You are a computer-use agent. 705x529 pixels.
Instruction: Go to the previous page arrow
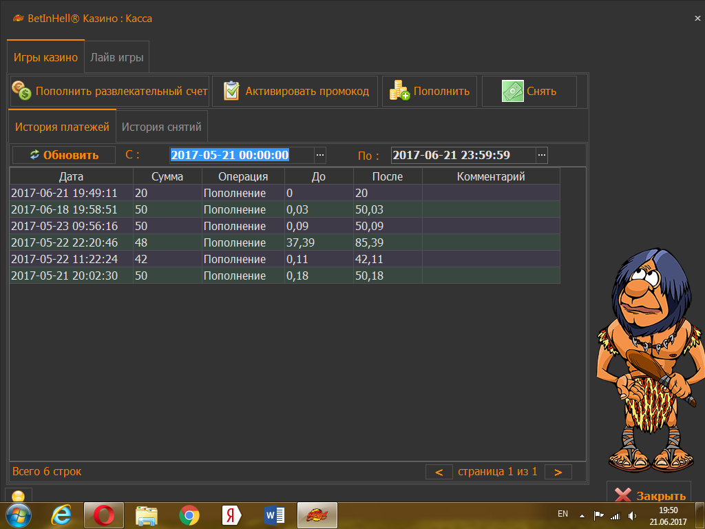[x=439, y=472]
